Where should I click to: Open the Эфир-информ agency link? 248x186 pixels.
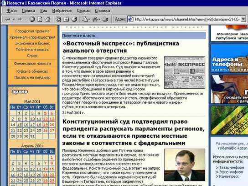[231, 172]
